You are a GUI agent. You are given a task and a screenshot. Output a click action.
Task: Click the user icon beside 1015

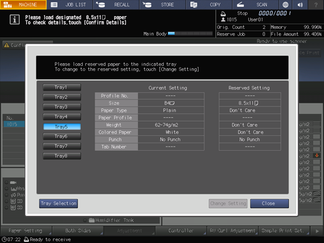click(x=223, y=19)
